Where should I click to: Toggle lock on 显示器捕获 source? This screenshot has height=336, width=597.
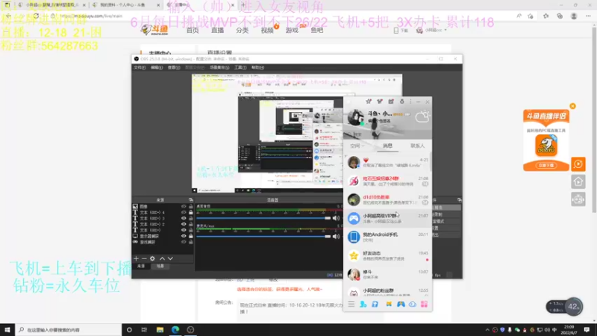coord(191,236)
